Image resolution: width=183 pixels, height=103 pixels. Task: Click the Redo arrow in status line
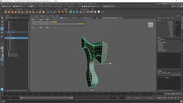point(23,6)
